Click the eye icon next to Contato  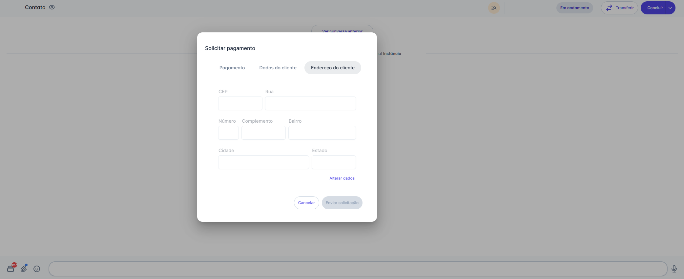click(x=52, y=7)
